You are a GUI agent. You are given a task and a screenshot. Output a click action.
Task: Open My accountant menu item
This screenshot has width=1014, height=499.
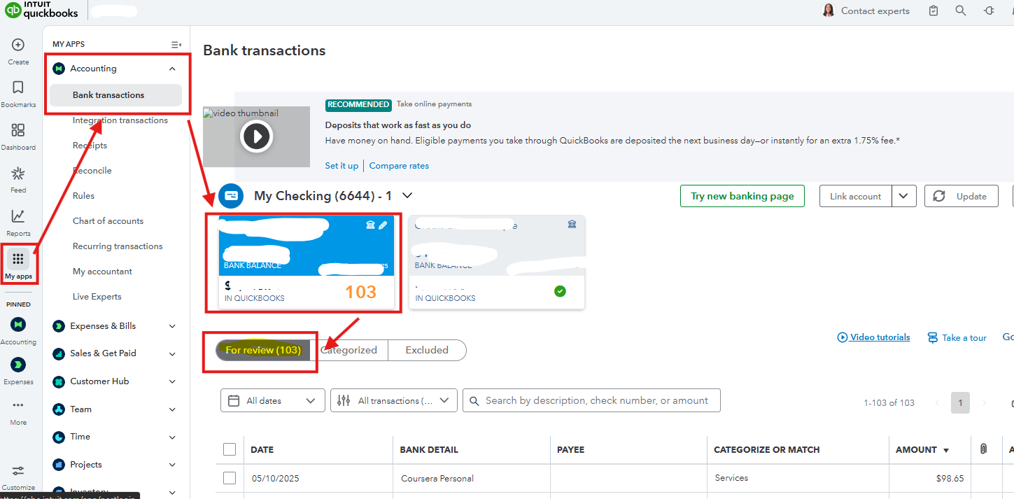pyautogui.click(x=102, y=272)
